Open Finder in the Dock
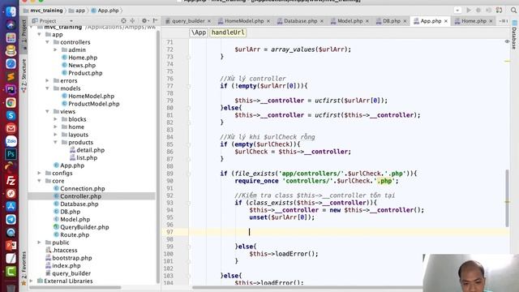The width and height of the screenshot is (519, 292). pos(11,11)
